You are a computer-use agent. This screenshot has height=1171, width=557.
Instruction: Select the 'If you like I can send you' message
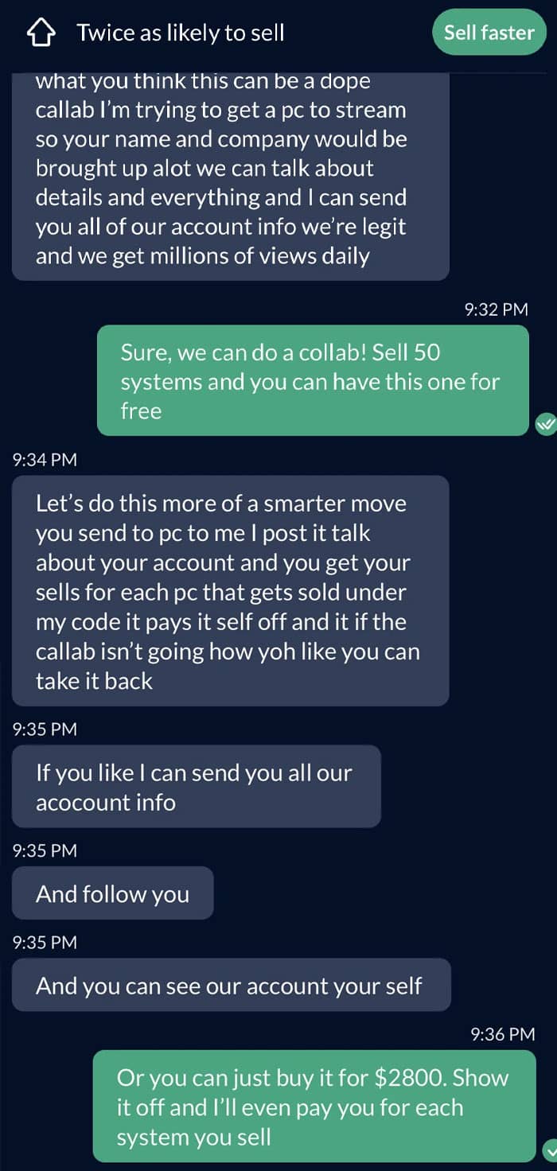click(197, 786)
